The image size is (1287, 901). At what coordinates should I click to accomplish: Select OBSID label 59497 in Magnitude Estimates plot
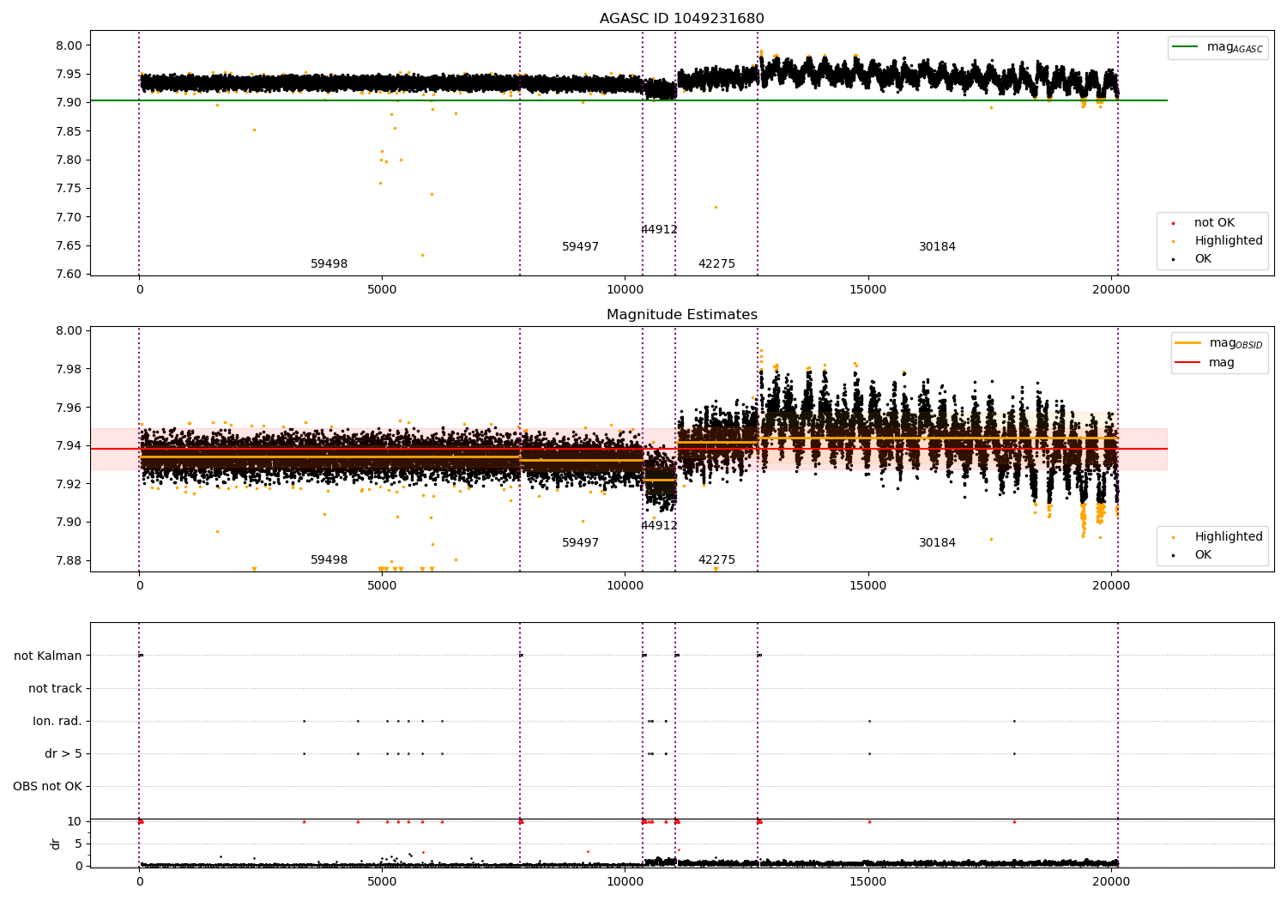tap(581, 543)
